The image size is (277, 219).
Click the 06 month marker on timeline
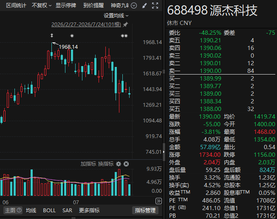[6, 202]
